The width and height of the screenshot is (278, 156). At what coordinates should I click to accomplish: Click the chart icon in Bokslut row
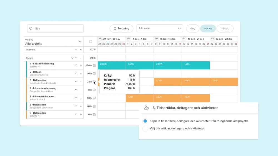click(94, 74)
